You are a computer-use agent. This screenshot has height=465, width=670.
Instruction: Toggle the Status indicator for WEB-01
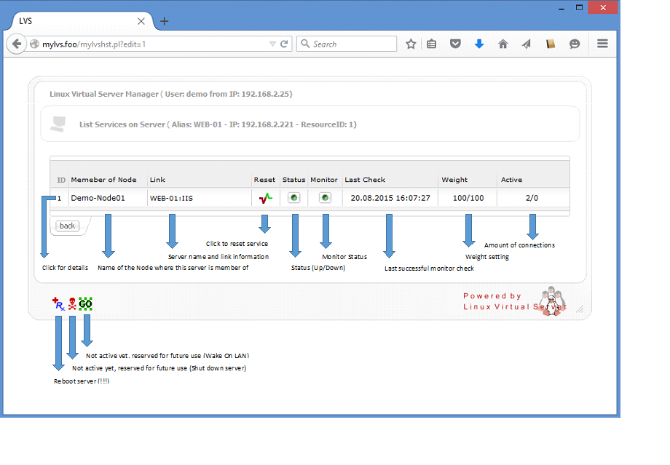click(293, 198)
